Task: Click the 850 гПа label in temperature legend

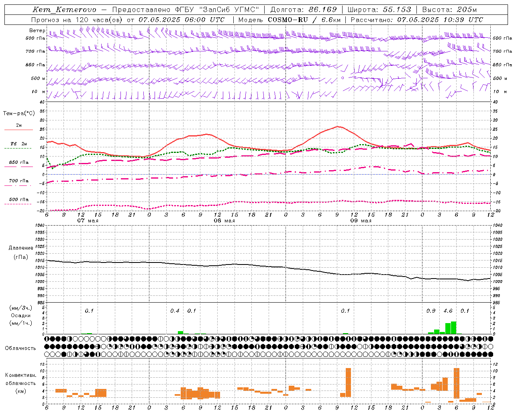Action: 19,162
